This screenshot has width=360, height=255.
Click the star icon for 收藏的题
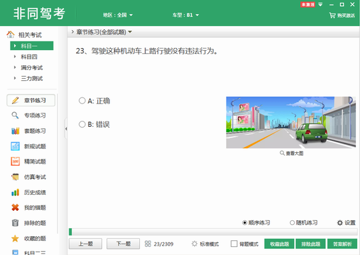[x=15, y=238]
